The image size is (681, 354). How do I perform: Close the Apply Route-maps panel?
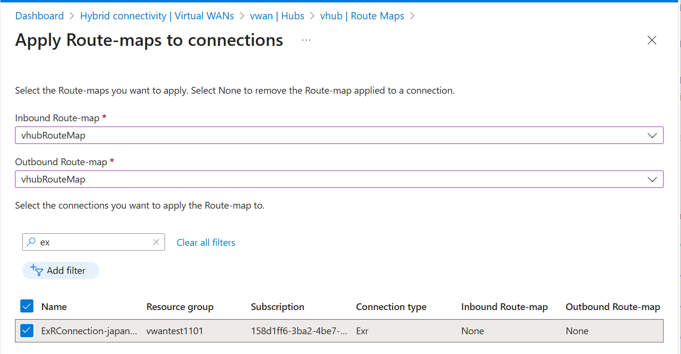(651, 41)
